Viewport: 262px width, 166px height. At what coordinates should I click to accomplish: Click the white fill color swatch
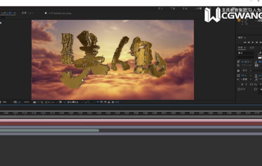[260, 57]
